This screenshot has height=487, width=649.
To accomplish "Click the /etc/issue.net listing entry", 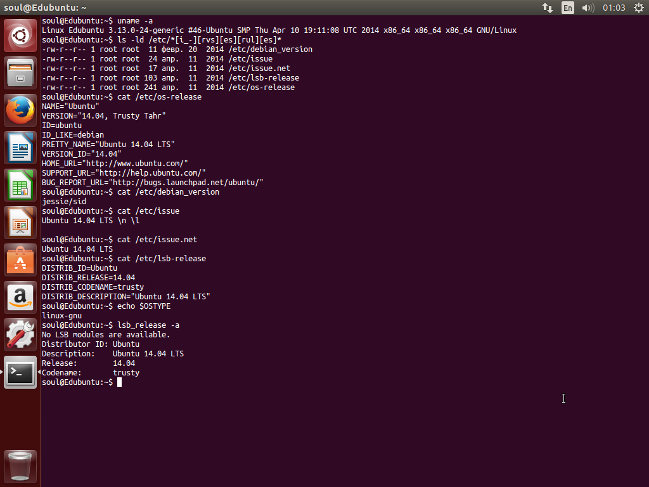I will (259, 68).
